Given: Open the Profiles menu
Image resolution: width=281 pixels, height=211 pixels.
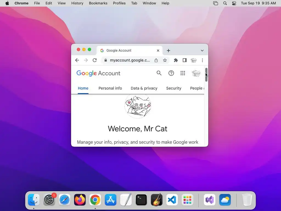Looking at the screenshot, I should [x=119, y=3].
